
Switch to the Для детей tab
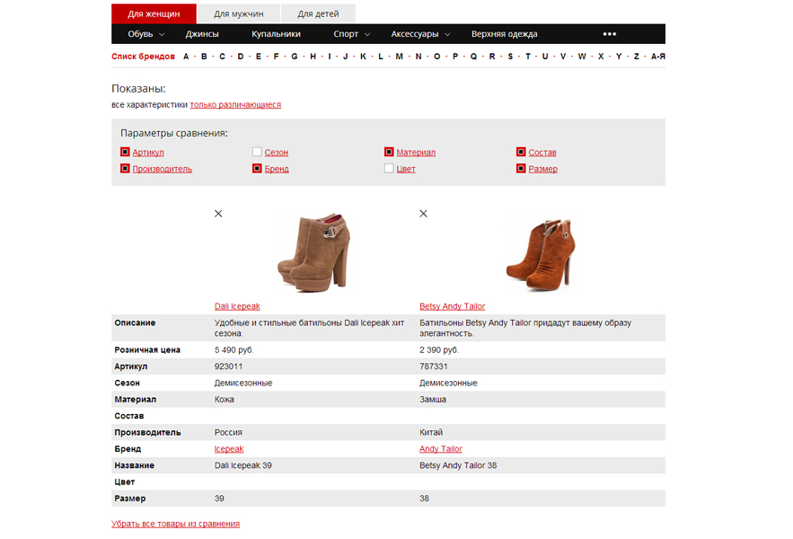coord(318,13)
